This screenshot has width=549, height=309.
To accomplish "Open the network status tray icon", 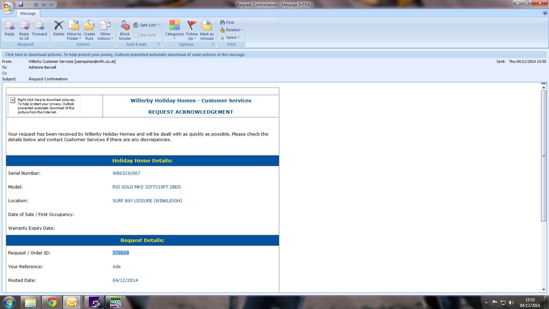I will (503, 302).
